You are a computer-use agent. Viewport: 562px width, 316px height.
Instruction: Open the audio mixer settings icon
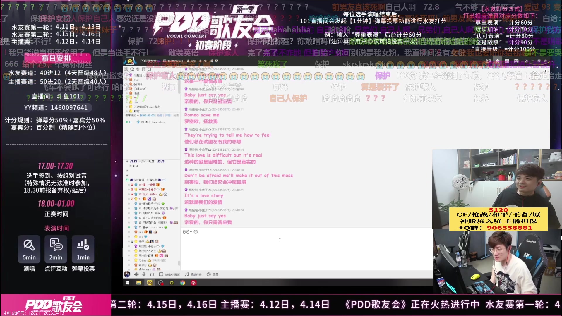(152, 274)
